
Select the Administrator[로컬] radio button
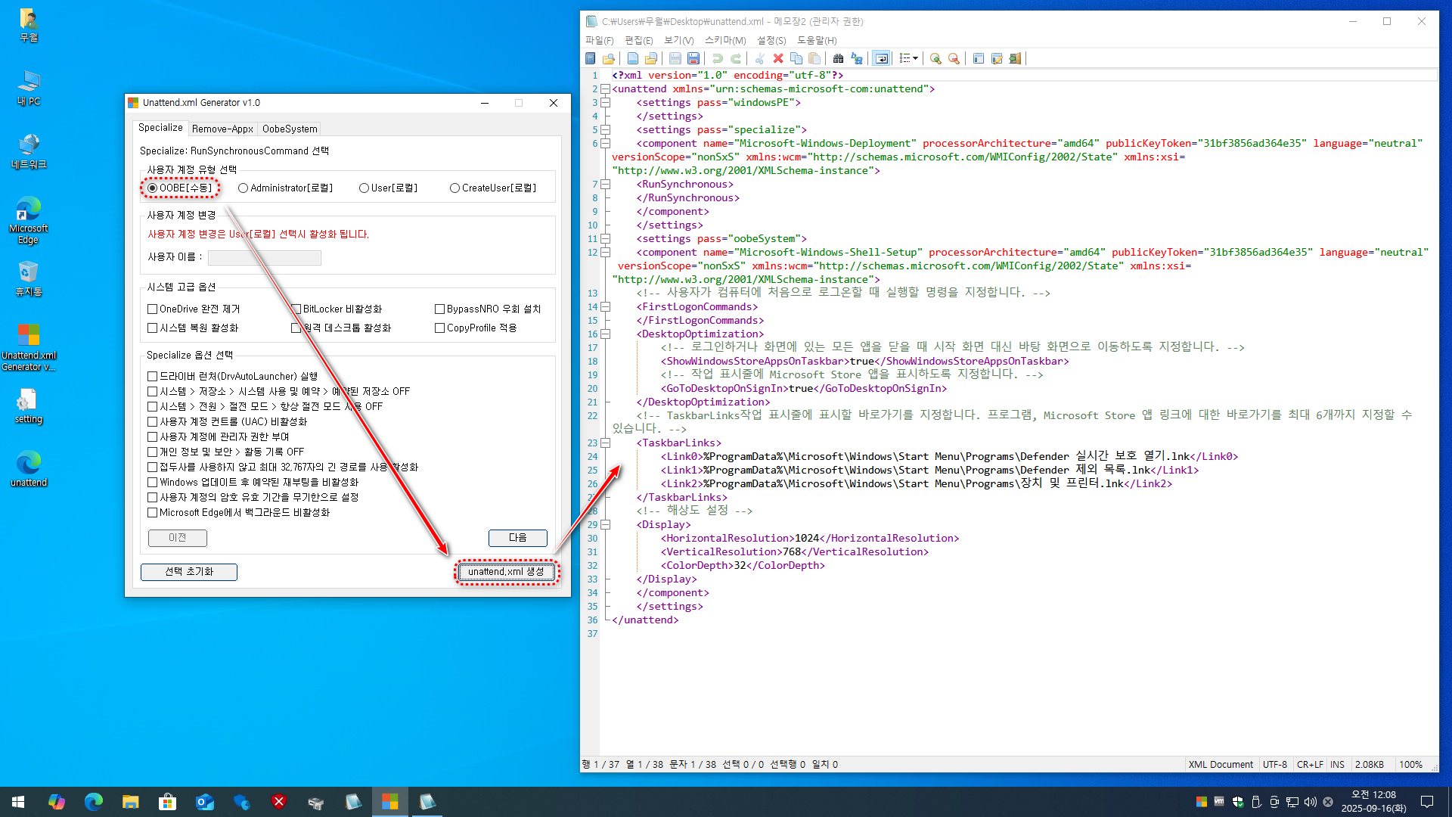click(x=243, y=188)
